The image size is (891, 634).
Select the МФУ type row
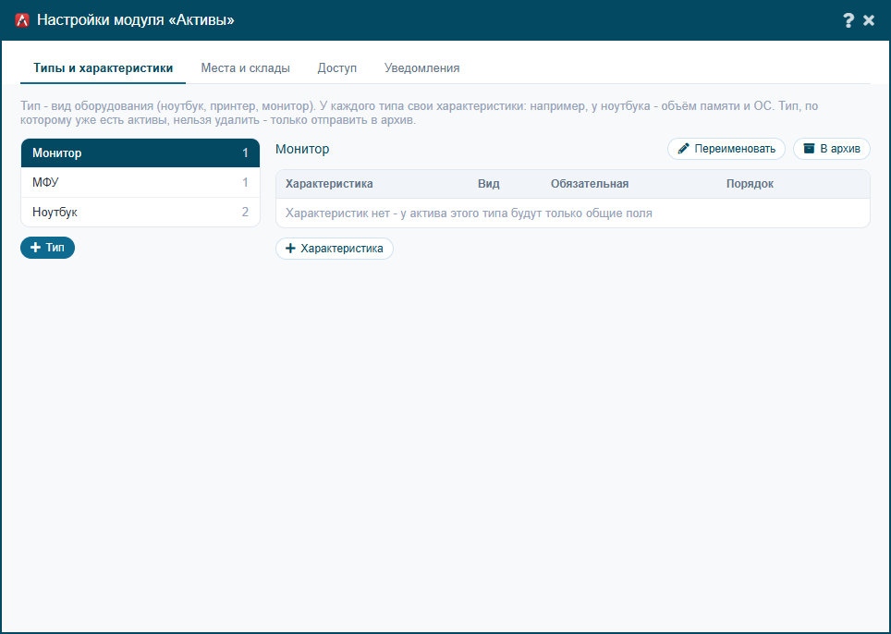(x=140, y=182)
